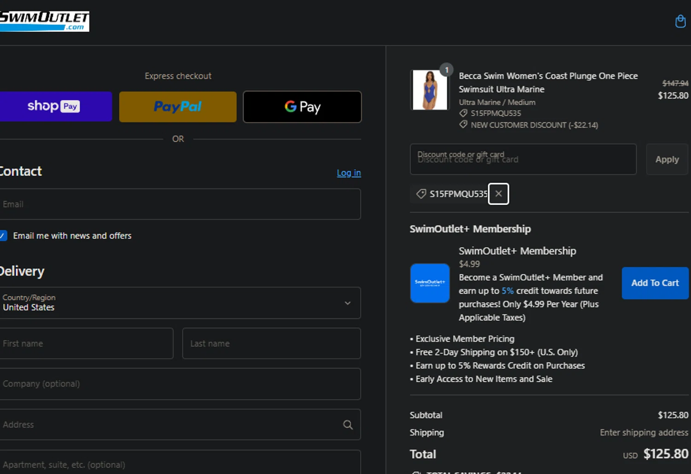
Task: Open the Country/Region dropdown
Action: click(x=180, y=303)
